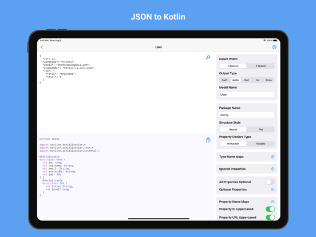Click the 'Ignored Properties' label
The image size is (316, 237).
pos(232,169)
